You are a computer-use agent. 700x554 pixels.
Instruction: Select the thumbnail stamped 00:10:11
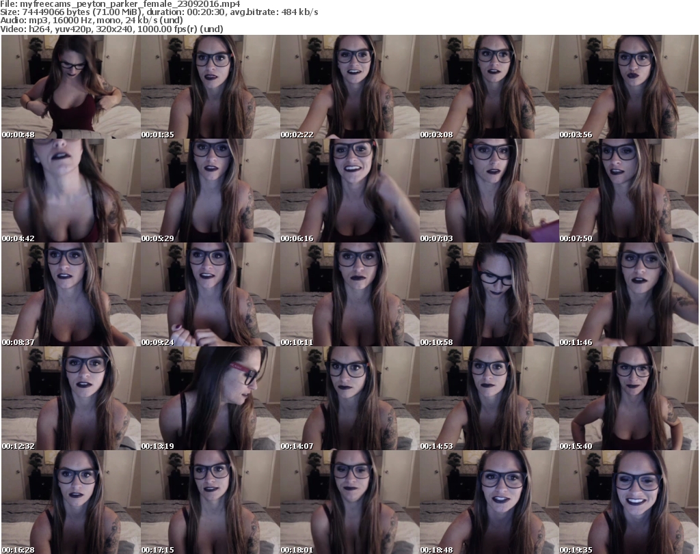point(349,295)
